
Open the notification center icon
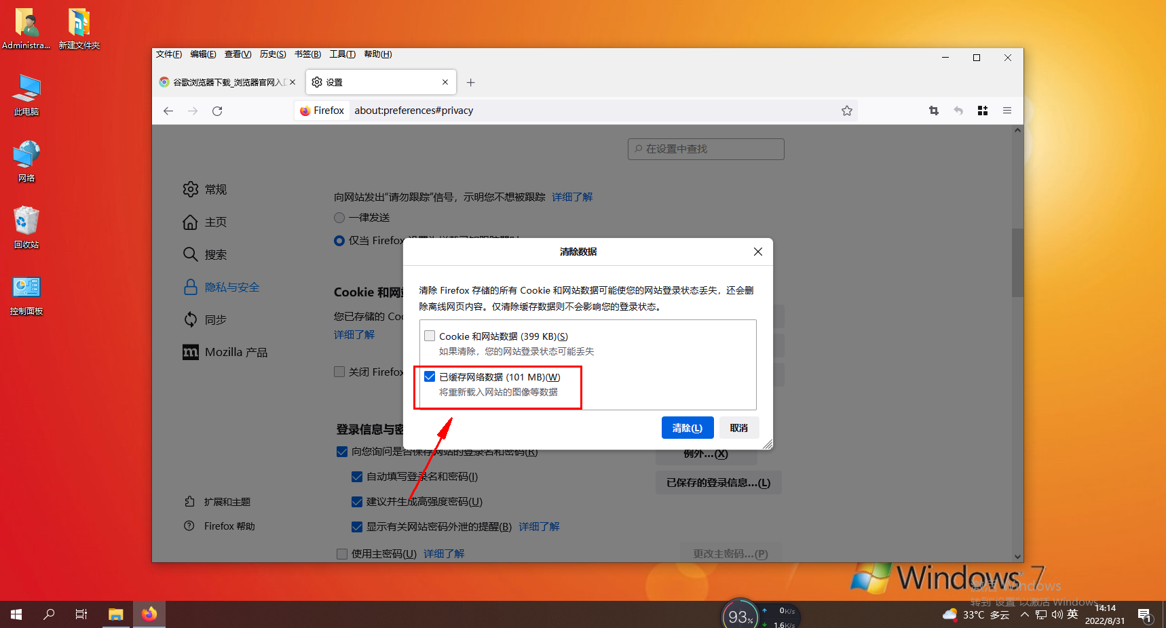(x=1145, y=615)
